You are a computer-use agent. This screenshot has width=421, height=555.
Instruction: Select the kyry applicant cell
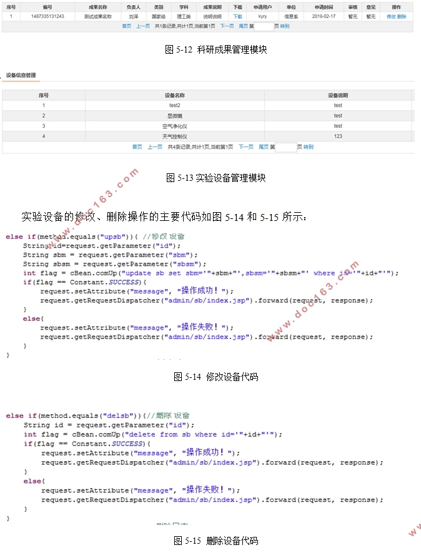click(262, 16)
